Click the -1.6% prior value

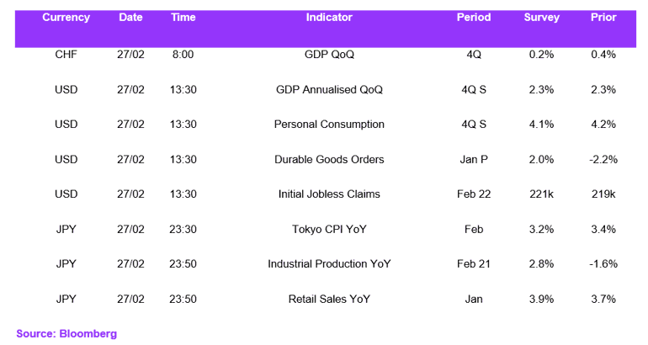603,264
